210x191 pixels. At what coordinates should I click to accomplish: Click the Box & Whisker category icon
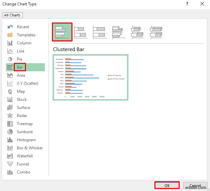(10, 148)
